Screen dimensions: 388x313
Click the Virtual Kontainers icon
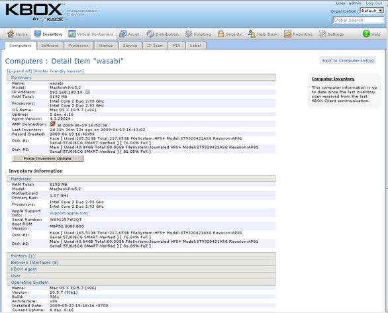coord(72,34)
